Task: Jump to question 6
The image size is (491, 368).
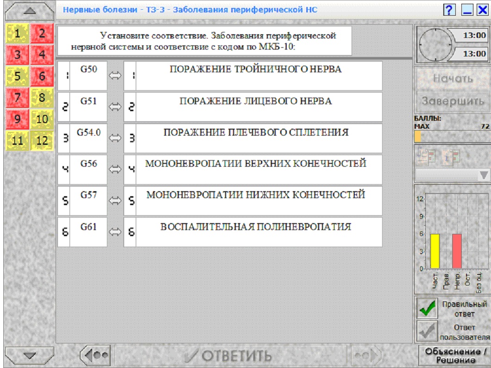Action: tap(42, 76)
